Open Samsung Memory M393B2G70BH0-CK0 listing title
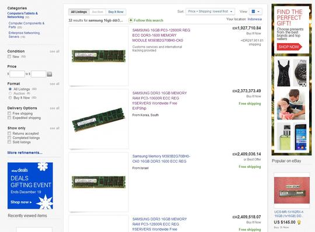 pos(161,159)
